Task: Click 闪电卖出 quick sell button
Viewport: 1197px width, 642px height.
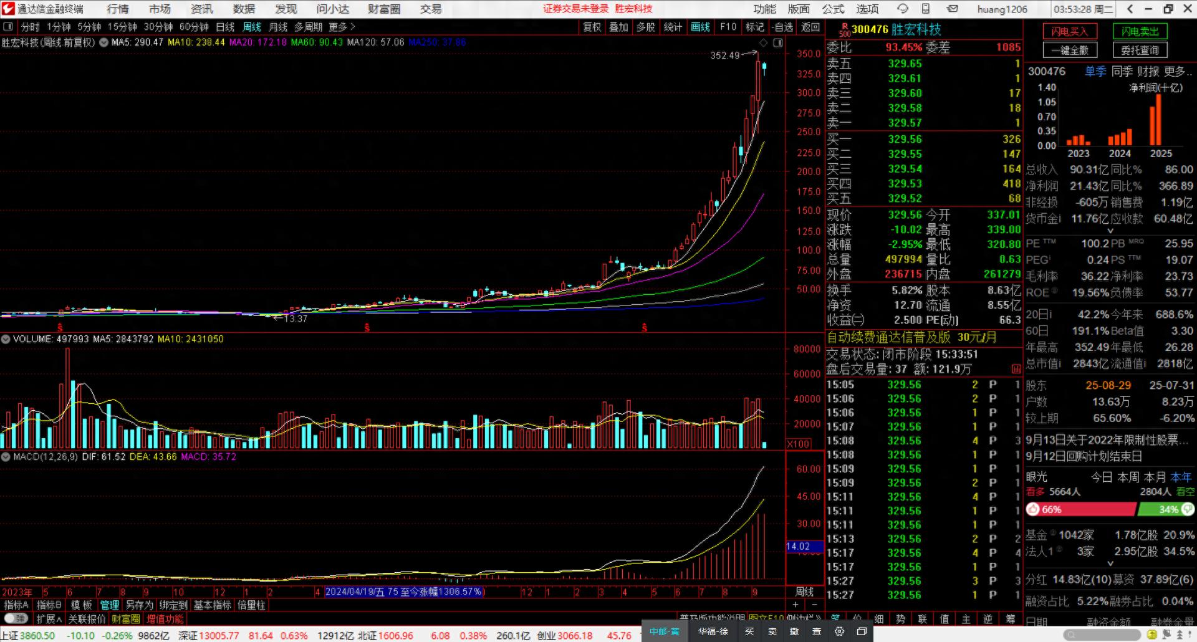Action: pos(1140,31)
